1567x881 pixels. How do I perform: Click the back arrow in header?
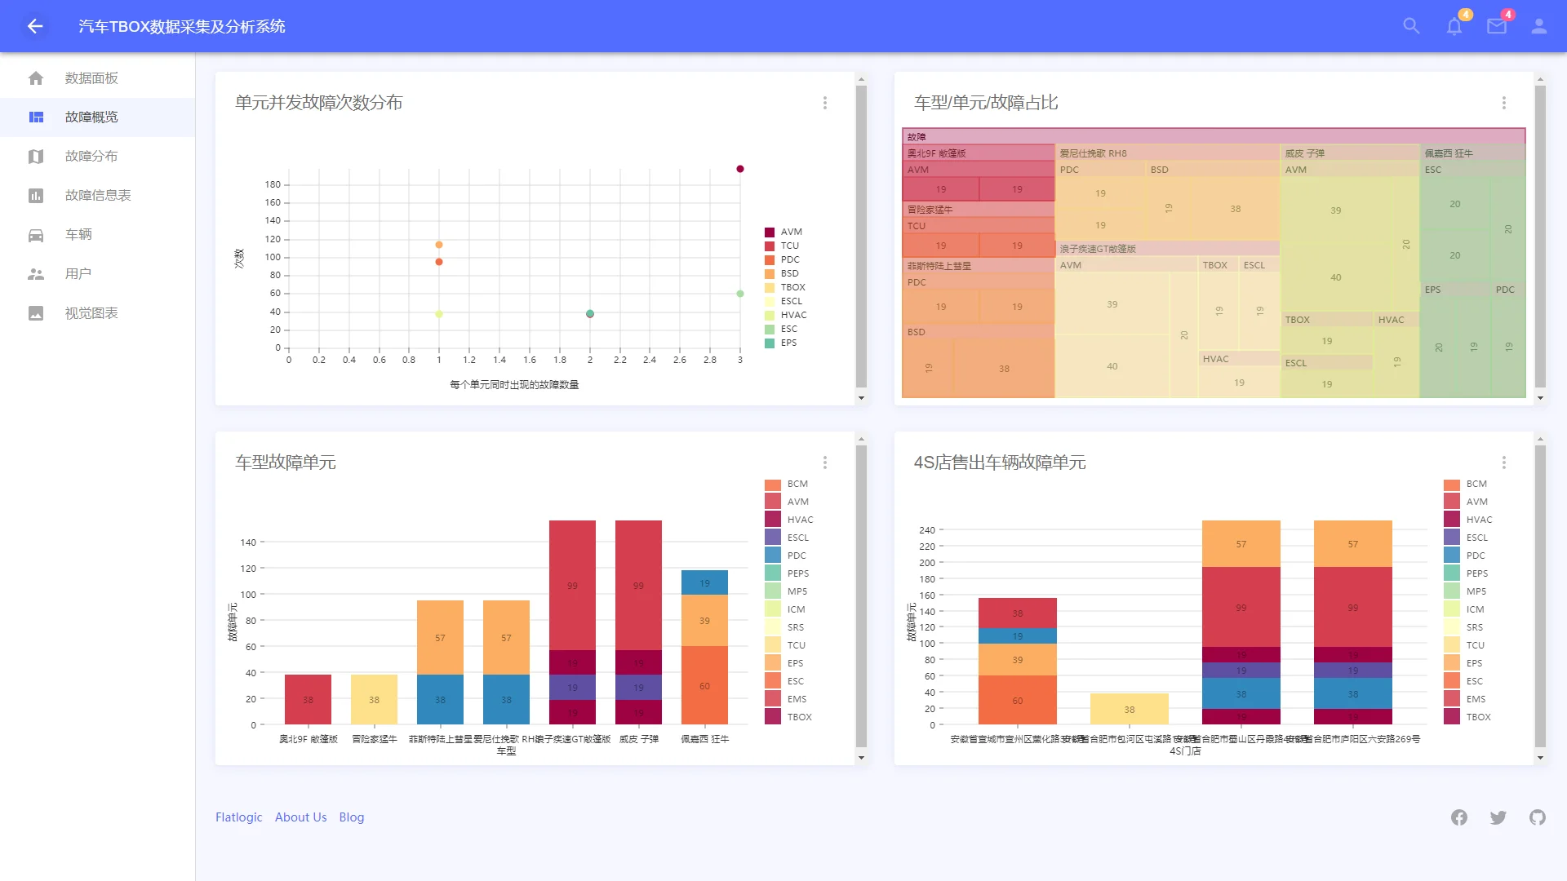(x=34, y=26)
